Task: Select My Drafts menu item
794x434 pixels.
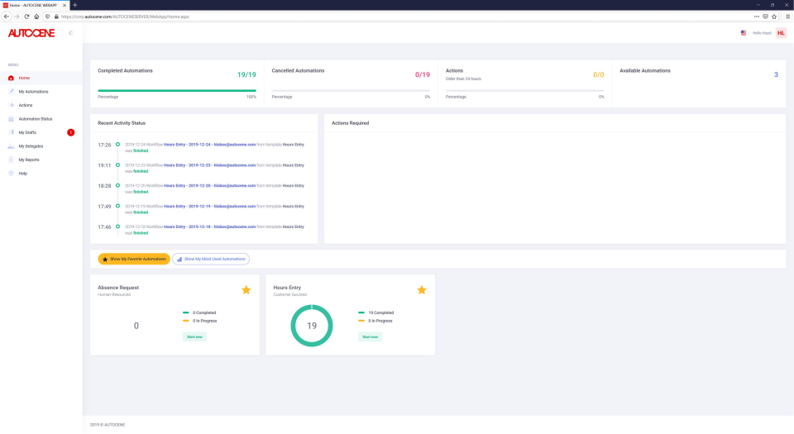Action: click(x=27, y=132)
